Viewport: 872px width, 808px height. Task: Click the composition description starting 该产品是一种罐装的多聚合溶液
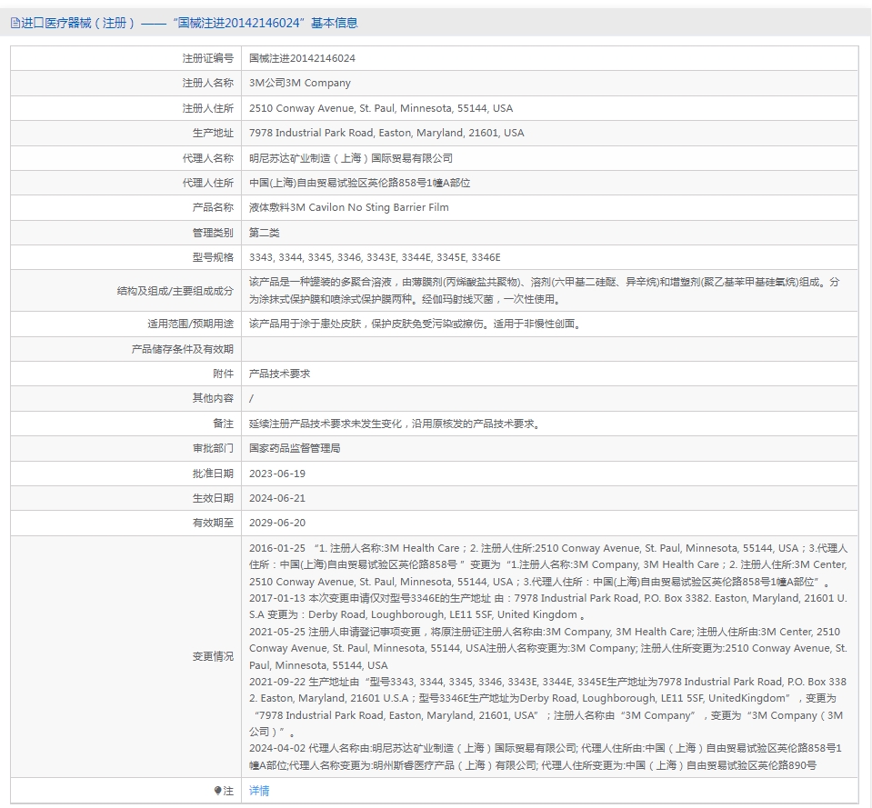pos(545,291)
